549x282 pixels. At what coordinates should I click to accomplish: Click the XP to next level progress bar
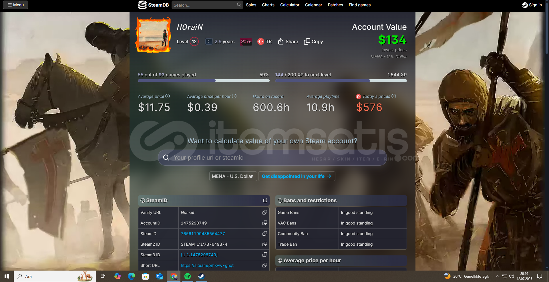(341, 81)
